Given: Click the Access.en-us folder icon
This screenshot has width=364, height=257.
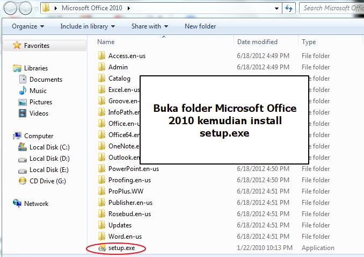Looking at the screenshot, I should coord(101,55).
